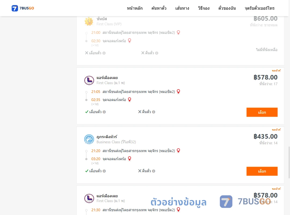The width and height of the screenshot is (290, 215).
Task: Show เลื่อนตั๋ว info icon on ซันบัส card
Action: click(104, 53)
